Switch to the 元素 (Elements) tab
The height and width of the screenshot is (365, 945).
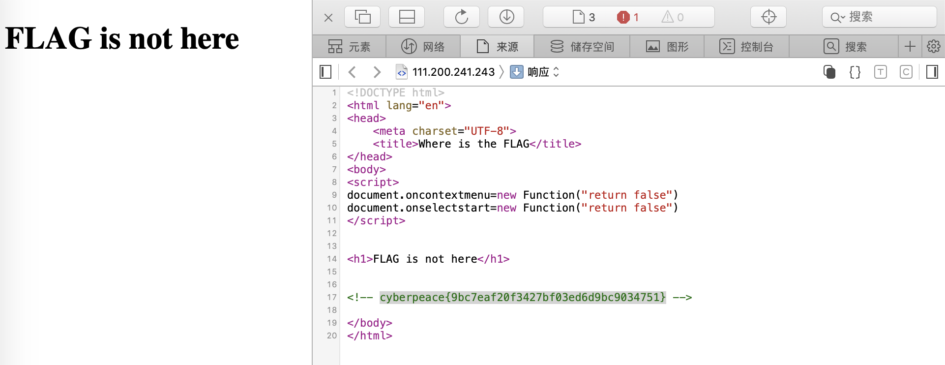coord(350,47)
